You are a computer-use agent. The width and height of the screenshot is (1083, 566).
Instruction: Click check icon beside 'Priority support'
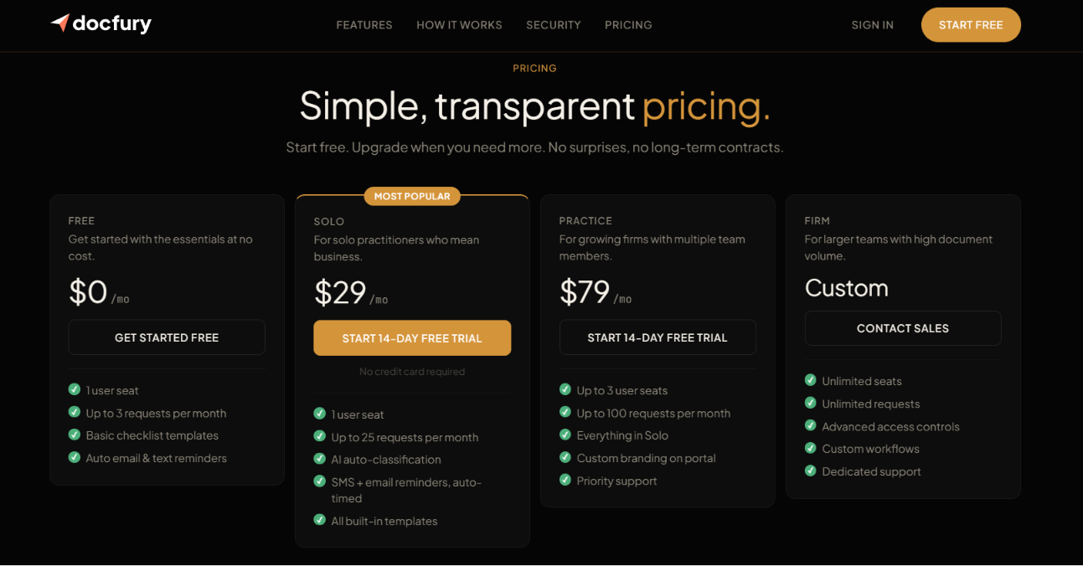[x=565, y=480]
